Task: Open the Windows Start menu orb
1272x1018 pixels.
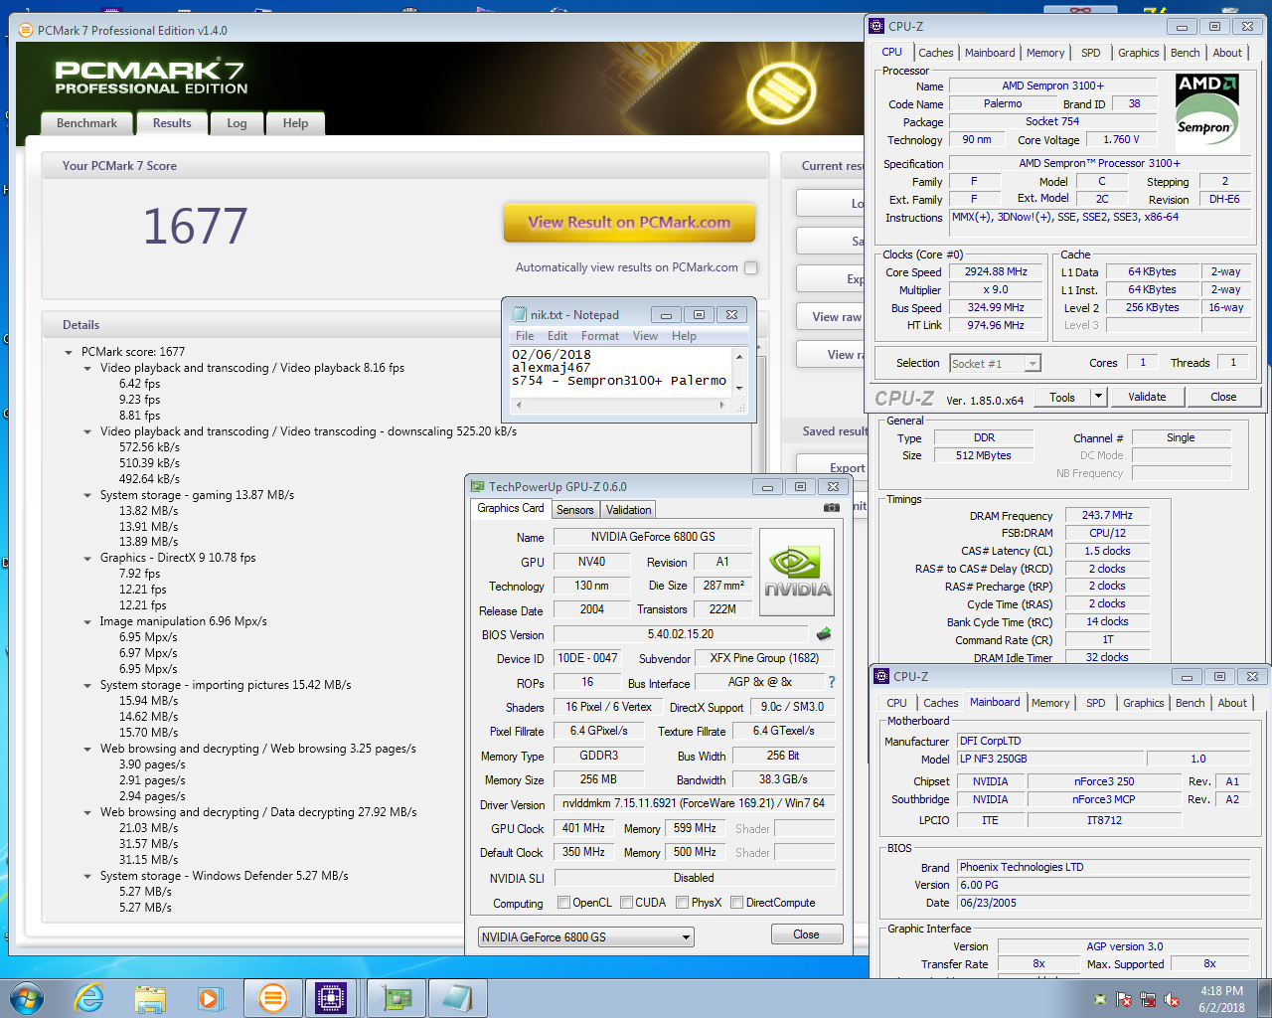Action: pyautogui.click(x=27, y=997)
